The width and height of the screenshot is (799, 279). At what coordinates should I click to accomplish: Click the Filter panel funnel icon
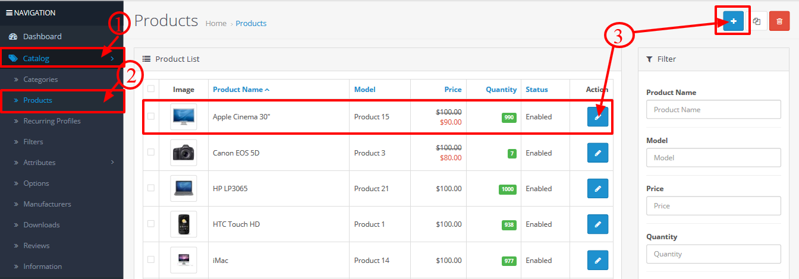pos(649,59)
